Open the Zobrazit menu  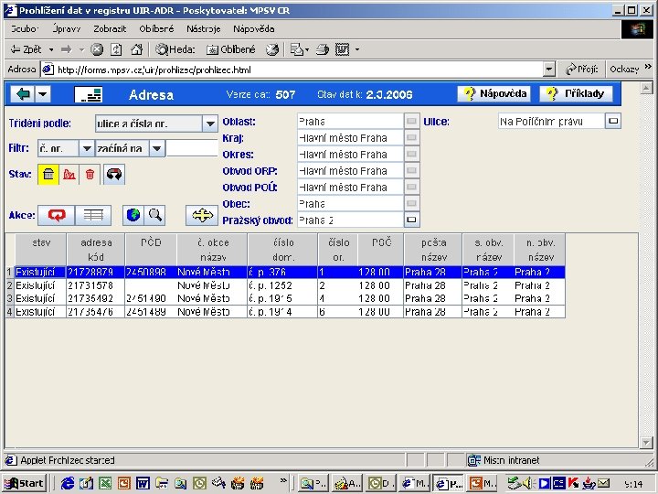coord(109,28)
